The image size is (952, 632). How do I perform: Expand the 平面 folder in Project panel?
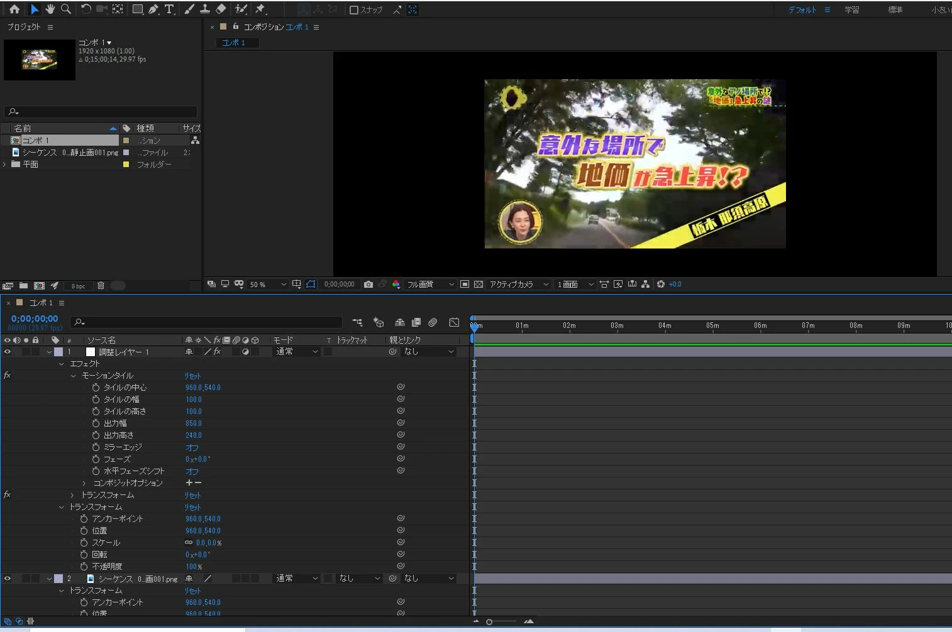(x=5, y=165)
